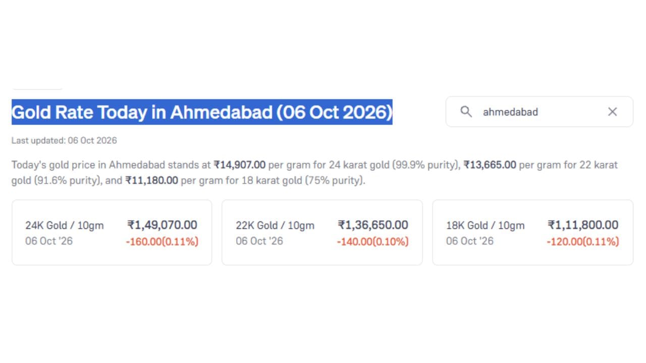Click the ₹13,665.00 per gram figure
The height and width of the screenshot is (363, 646).
coord(490,165)
